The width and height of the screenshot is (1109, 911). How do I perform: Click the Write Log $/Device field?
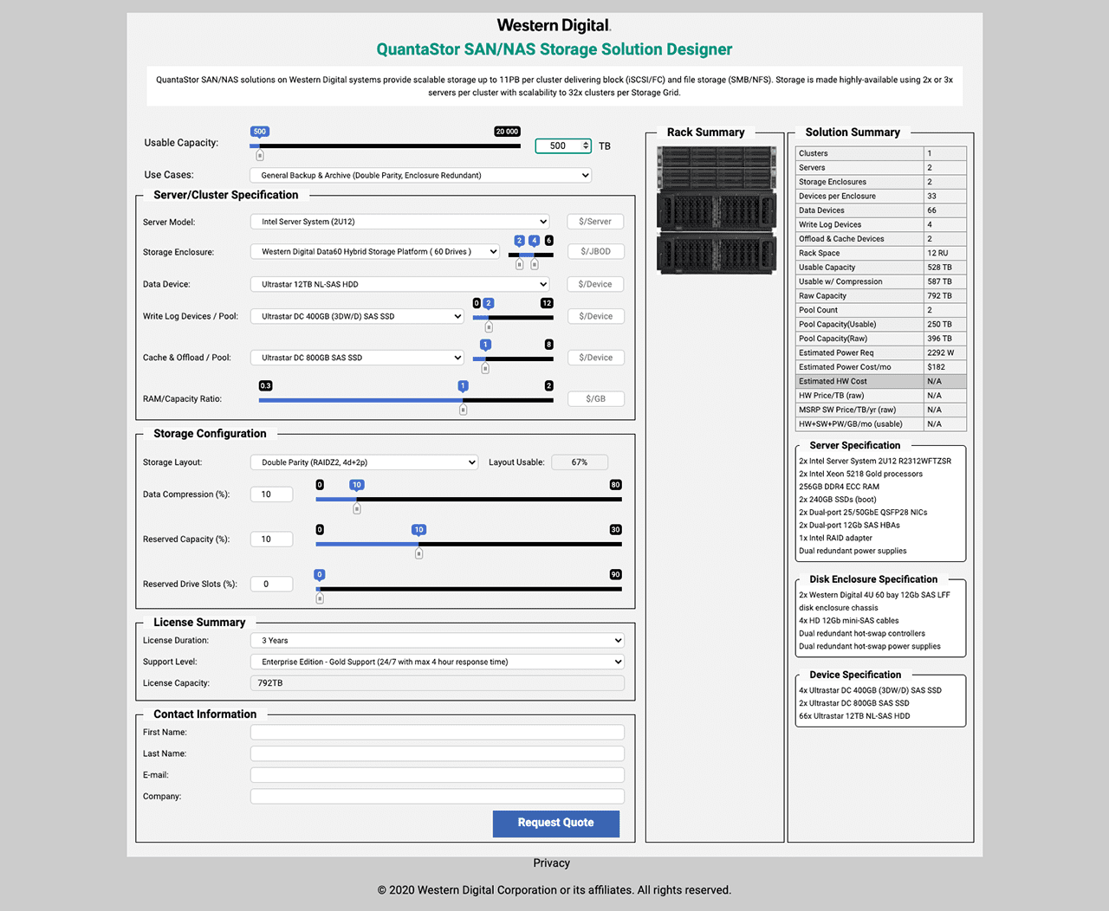click(595, 316)
